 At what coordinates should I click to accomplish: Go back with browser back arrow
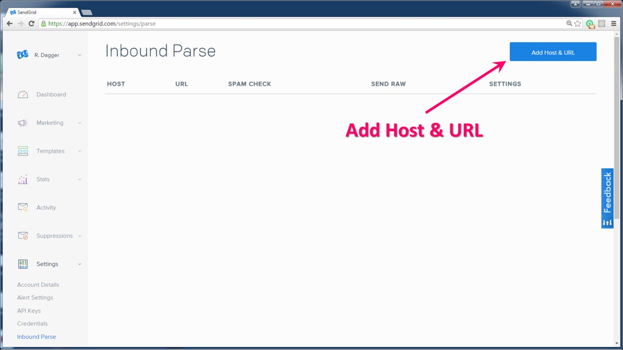(x=9, y=23)
